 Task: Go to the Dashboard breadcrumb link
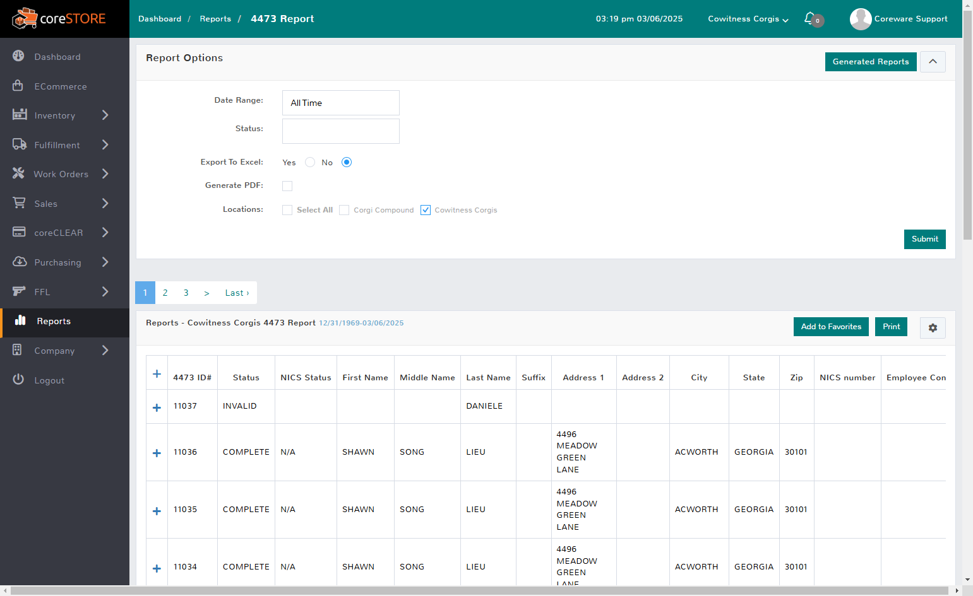pyautogui.click(x=160, y=19)
